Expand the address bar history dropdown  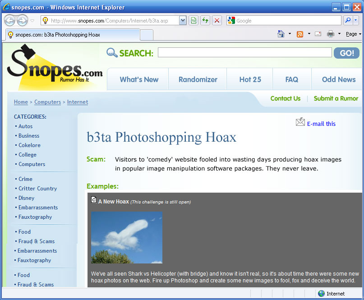[x=183, y=21]
